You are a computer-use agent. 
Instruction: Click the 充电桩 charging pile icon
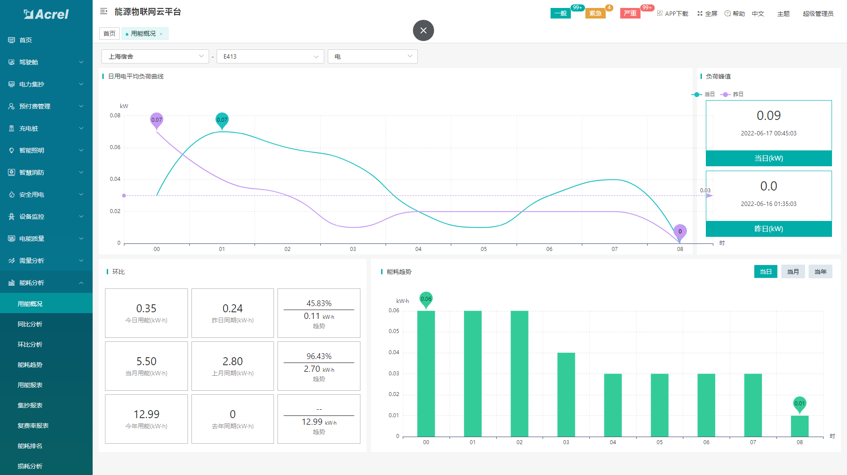click(11, 128)
